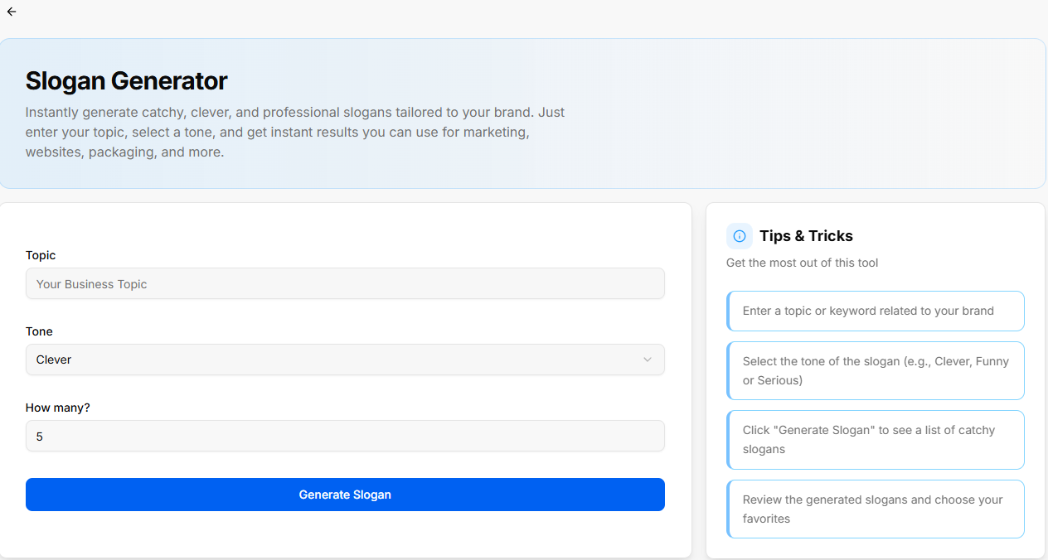Click the Tips & Tricks heading

pyautogui.click(x=806, y=236)
